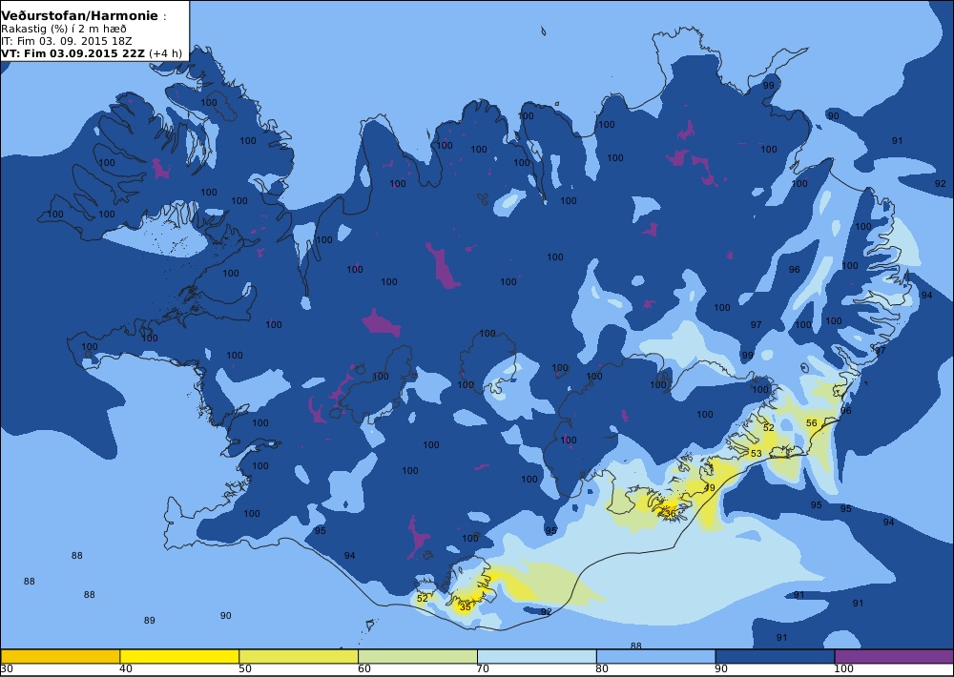Click the 'IT: Fim 03. 09. 2015 18Z' line
954x677 pixels.
67,41
